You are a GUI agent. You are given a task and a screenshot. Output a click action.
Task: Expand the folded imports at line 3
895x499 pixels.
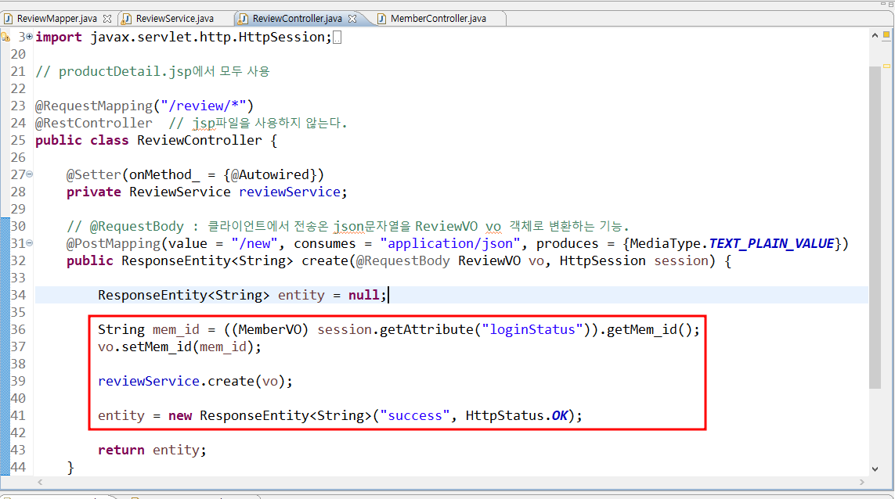(29, 37)
